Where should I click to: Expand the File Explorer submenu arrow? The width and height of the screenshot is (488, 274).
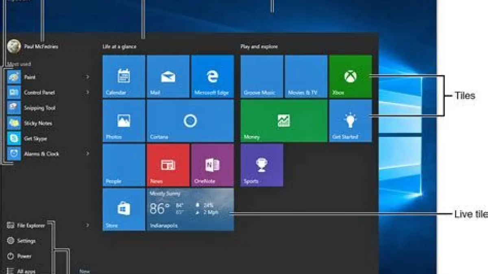[87, 225]
